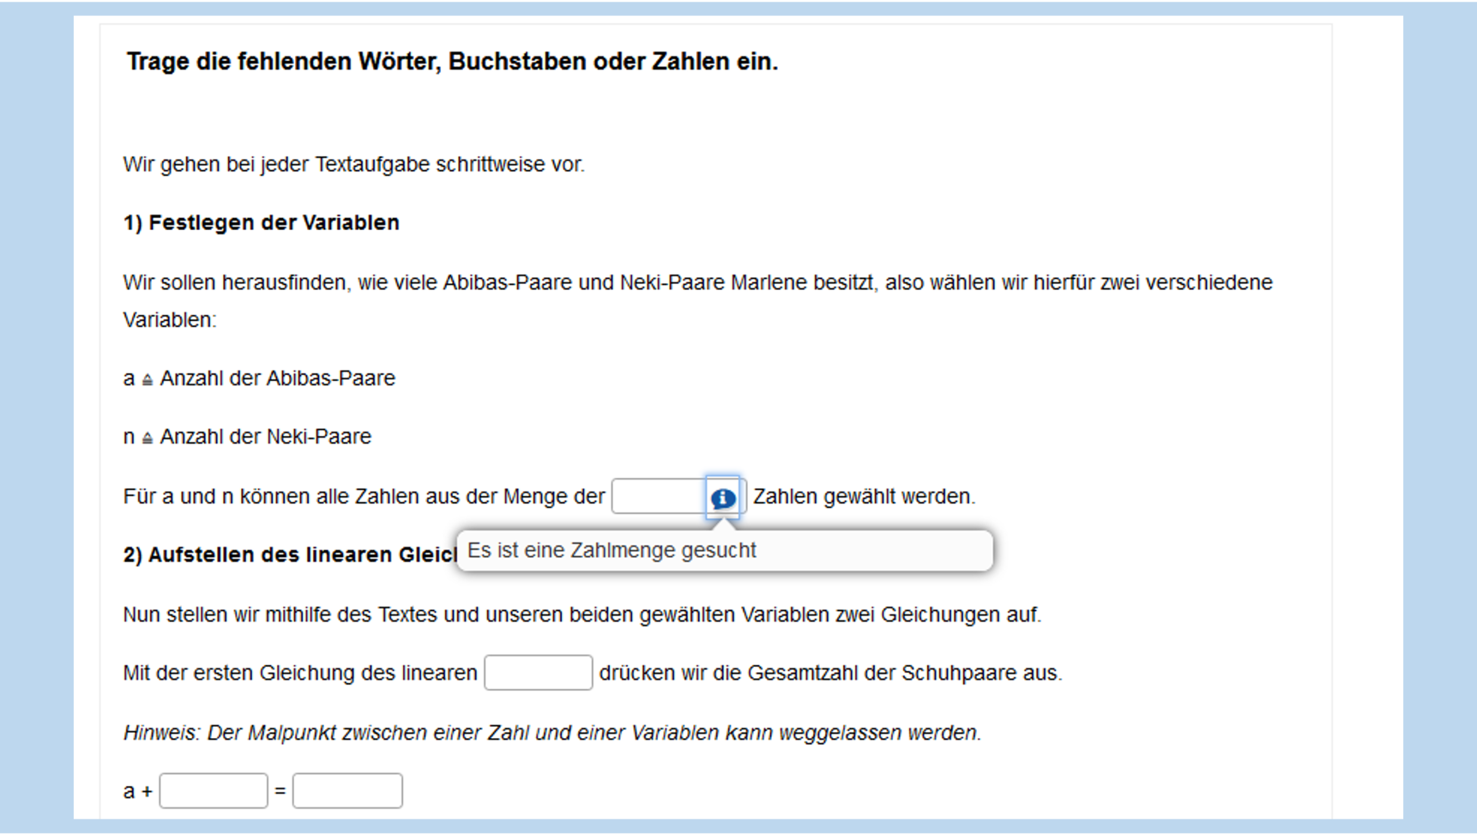Click the sentence 'Wir gehen bei jeder Textaufgabe'

tap(353, 164)
